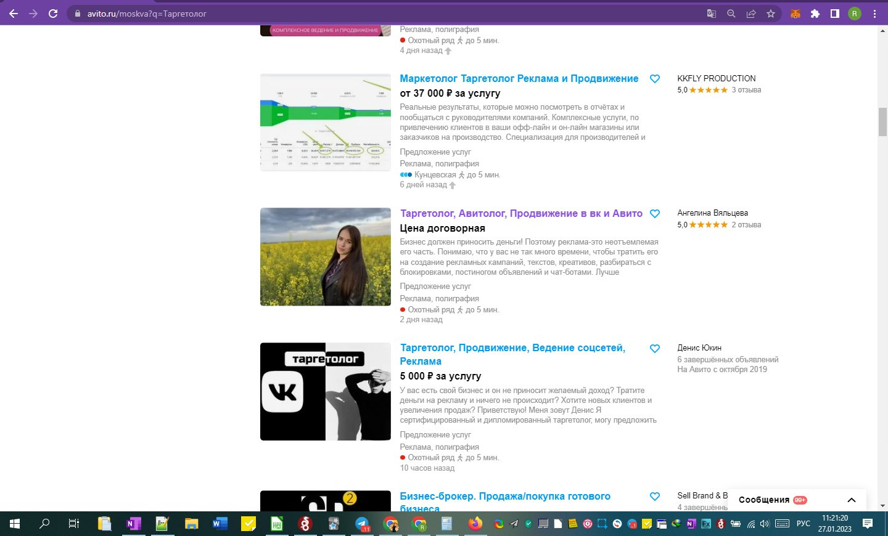This screenshot has width=888, height=536.
Task: Bookmark this page with the star
Action: click(771, 14)
